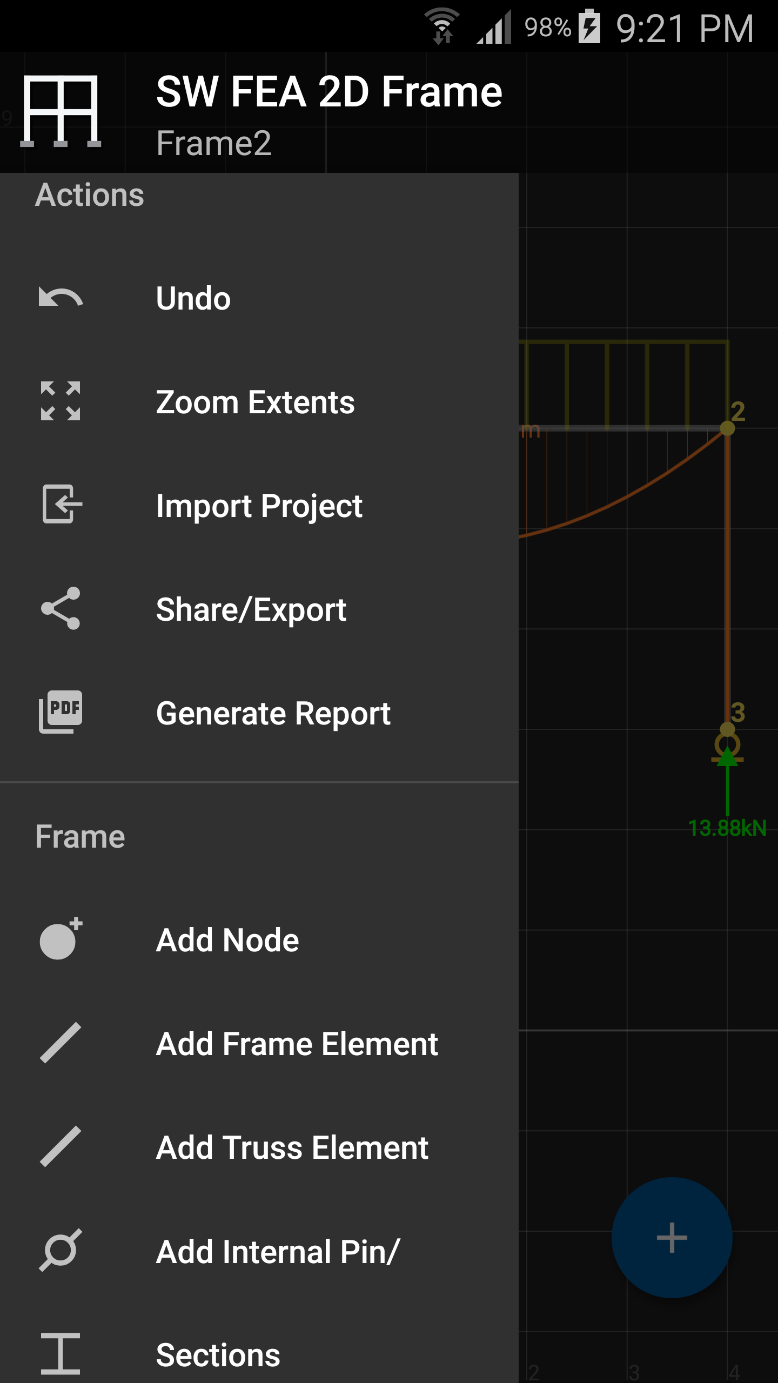Select the Add Frame Element line icon

61,1043
